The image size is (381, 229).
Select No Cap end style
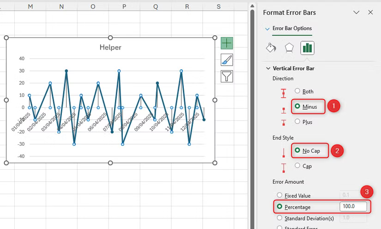click(297, 150)
